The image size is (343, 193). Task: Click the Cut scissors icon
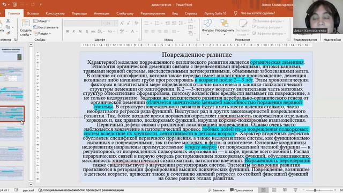click(8, 21)
